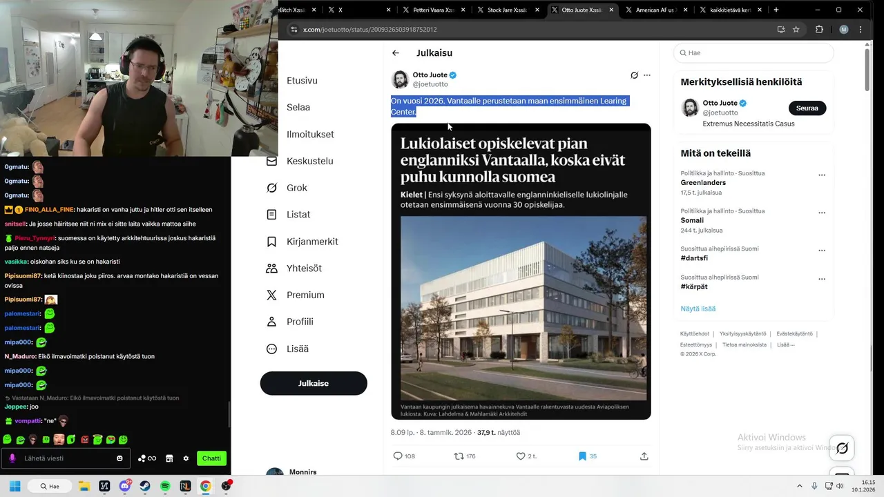884x497 pixels.
Task: Open Ilmoitukset in the X sidebar
Action: [x=310, y=135]
